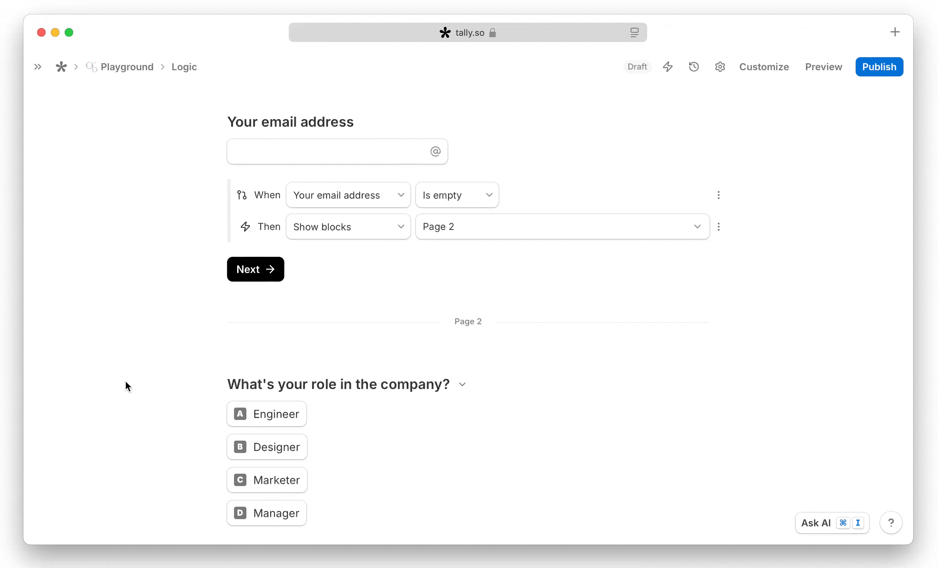Open Ask AI assistant
Viewport: 938px width, 568px height.
click(x=832, y=523)
